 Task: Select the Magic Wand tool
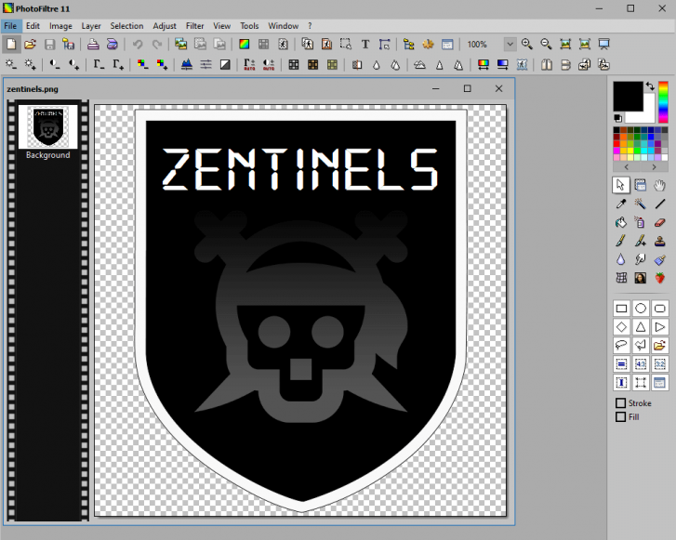click(641, 204)
